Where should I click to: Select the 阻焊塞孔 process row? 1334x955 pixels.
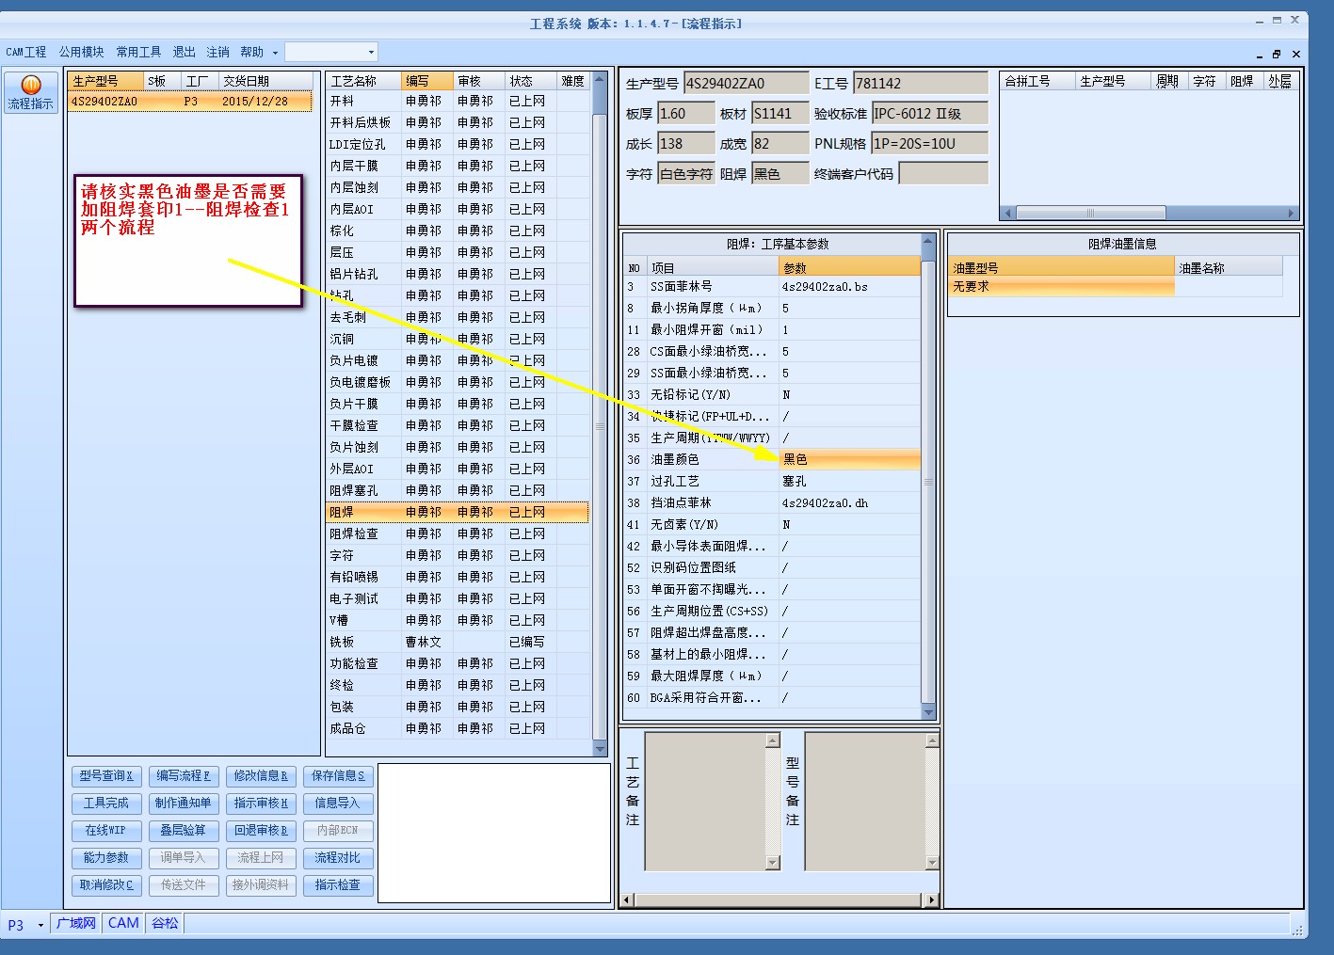tap(458, 490)
